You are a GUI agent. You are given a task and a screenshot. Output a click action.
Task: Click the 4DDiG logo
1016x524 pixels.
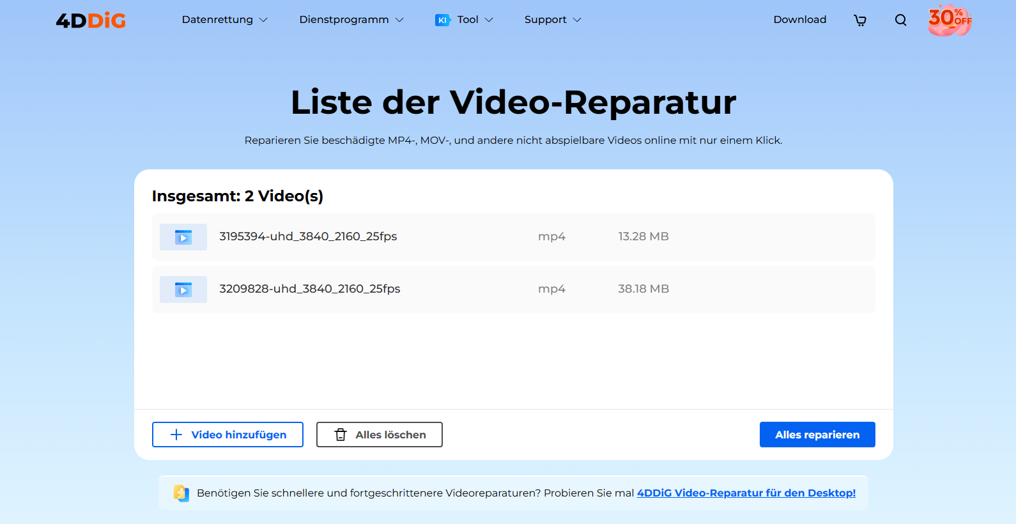(91, 20)
